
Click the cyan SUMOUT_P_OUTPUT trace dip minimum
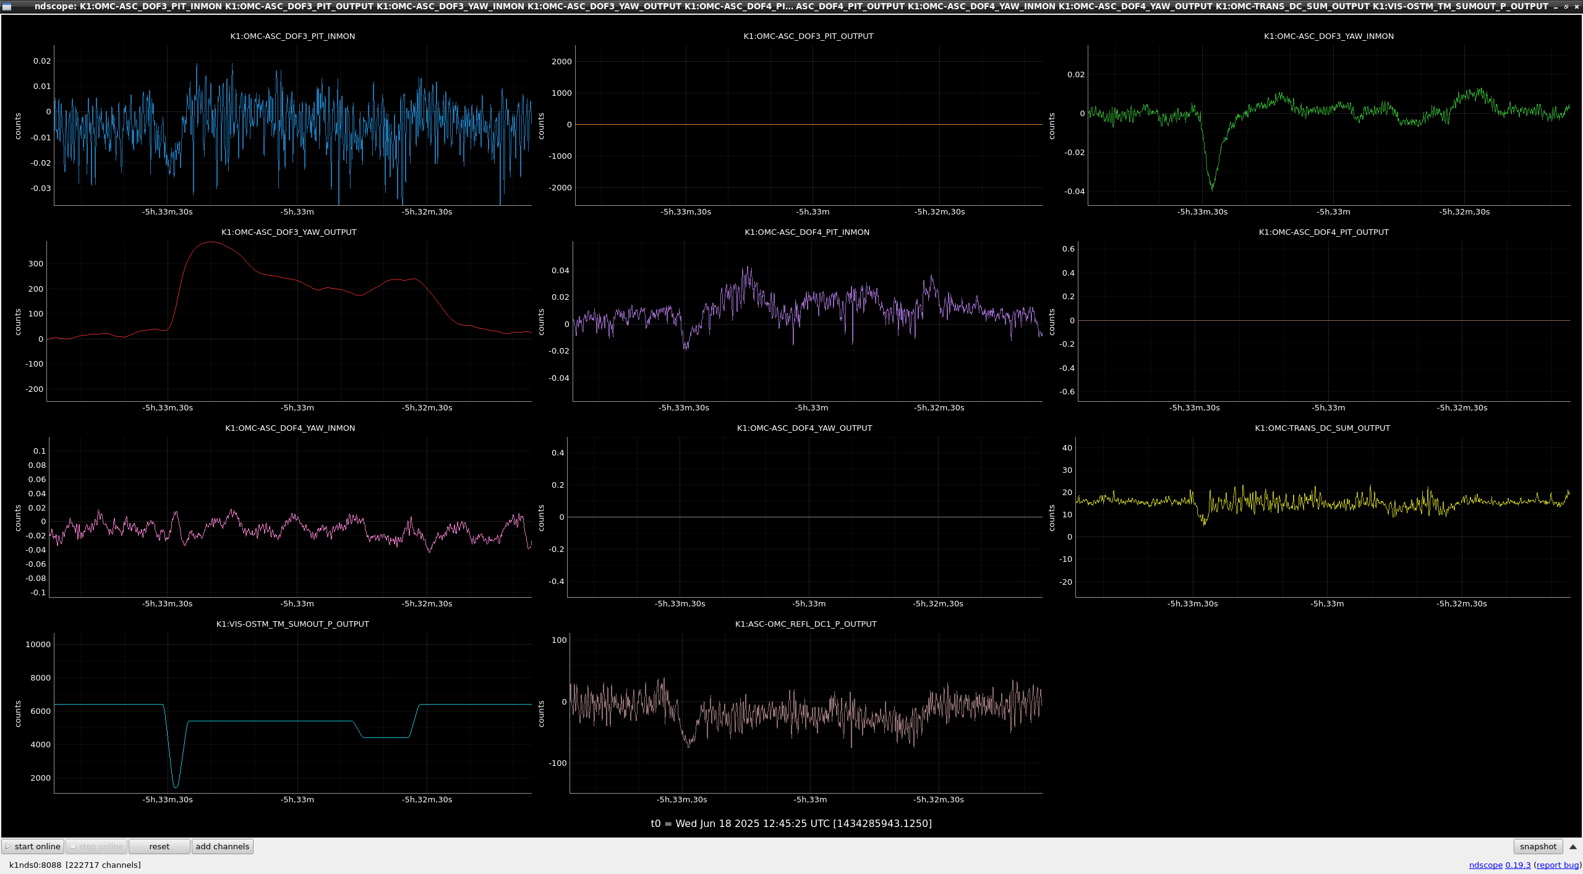176,786
